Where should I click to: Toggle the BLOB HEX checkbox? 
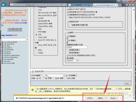[68, 56]
